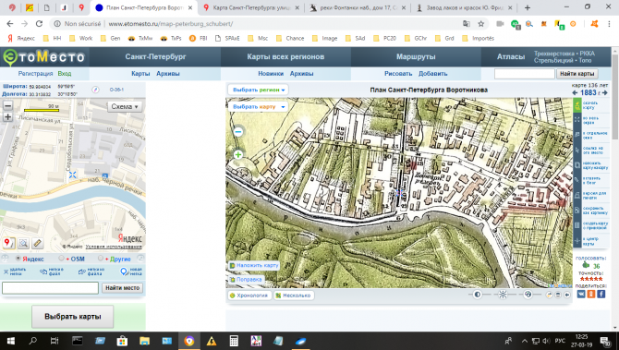Go to next map year arrow
The image size is (619, 350).
coord(605,92)
